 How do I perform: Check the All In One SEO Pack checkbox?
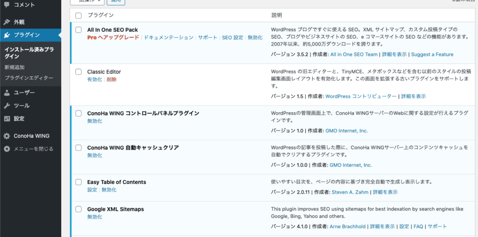point(78,30)
